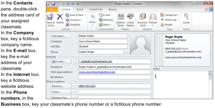Screen dimensions: 215x108
Task: Open the More dropdown in Communicate
Action: click(105, 25)
